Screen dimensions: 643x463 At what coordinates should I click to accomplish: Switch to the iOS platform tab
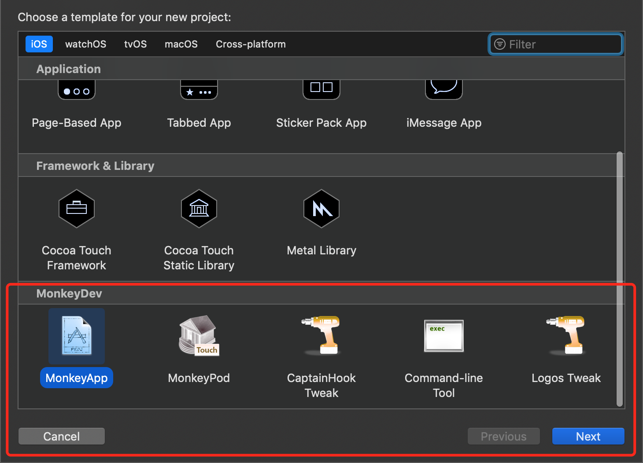[39, 44]
